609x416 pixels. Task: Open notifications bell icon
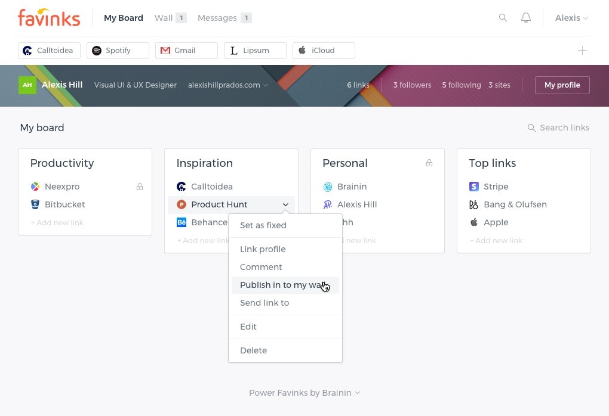526,18
